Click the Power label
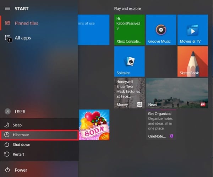This screenshot has width=213, height=177. [x=21, y=170]
